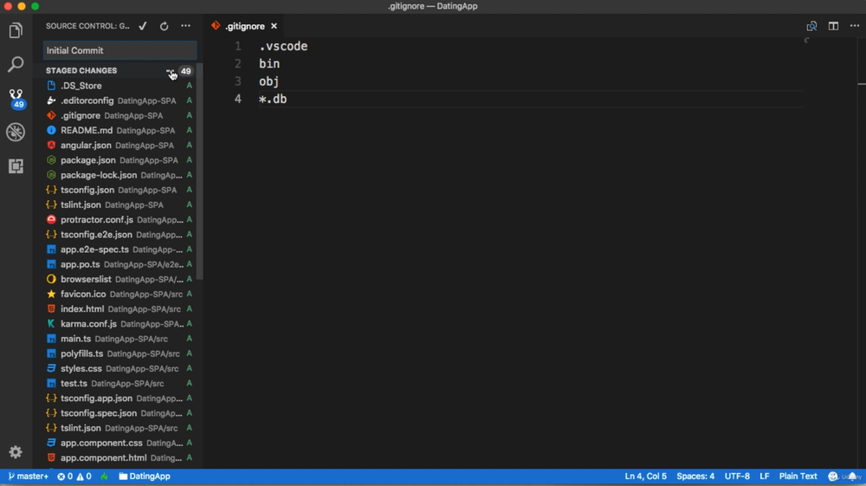Open staged tslint.json in DatingApp-SPA root
The width and height of the screenshot is (866, 486).
tap(120, 205)
